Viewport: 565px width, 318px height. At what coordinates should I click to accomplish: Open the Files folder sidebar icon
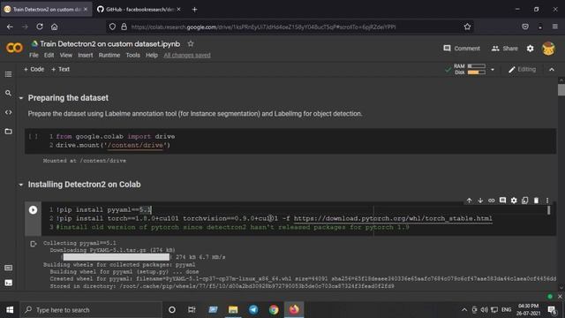pyautogui.click(x=8, y=132)
